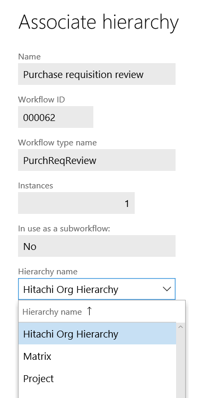Click the Name field showing Purchase requisition review
The height and width of the screenshot is (398, 218).
97,74
